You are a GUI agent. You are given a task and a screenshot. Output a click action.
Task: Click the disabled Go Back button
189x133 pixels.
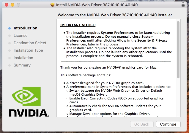142,124
